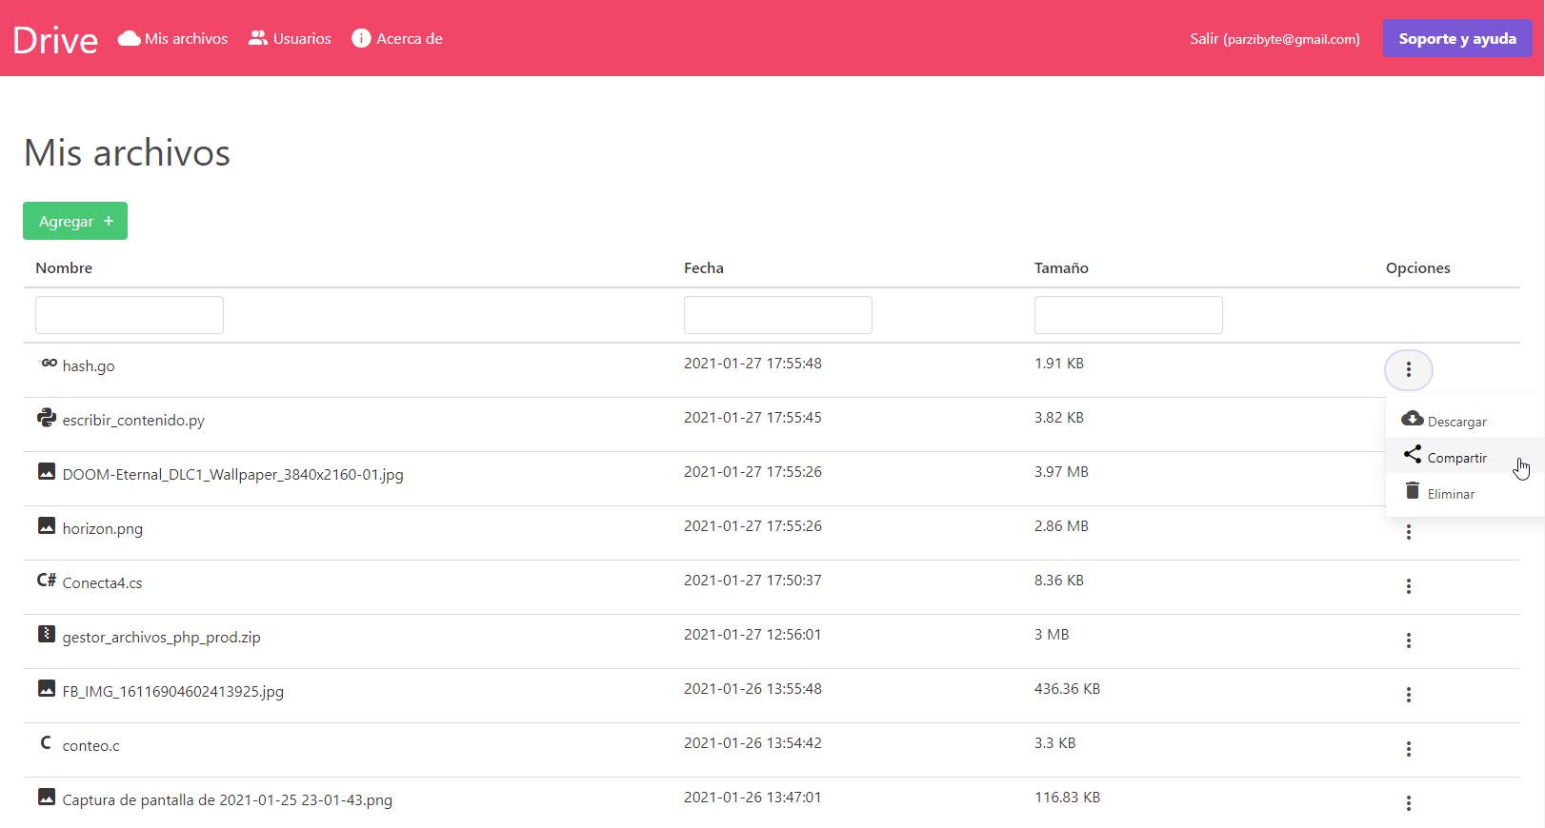Select the FB_IMG_16116904602413925.jpg file name

[172, 691]
